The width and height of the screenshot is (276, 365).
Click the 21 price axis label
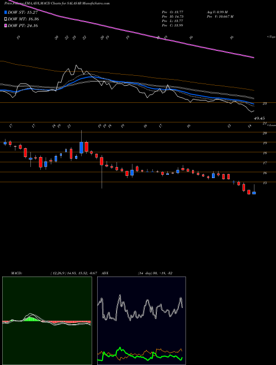(x=264, y=123)
